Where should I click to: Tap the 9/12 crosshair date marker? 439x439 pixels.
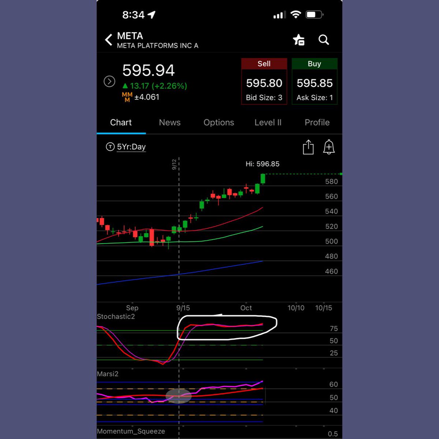pyautogui.click(x=175, y=164)
